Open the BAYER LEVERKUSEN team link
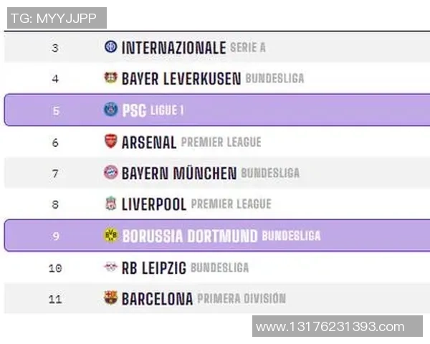This screenshot has width=430, height=344. [181, 79]
